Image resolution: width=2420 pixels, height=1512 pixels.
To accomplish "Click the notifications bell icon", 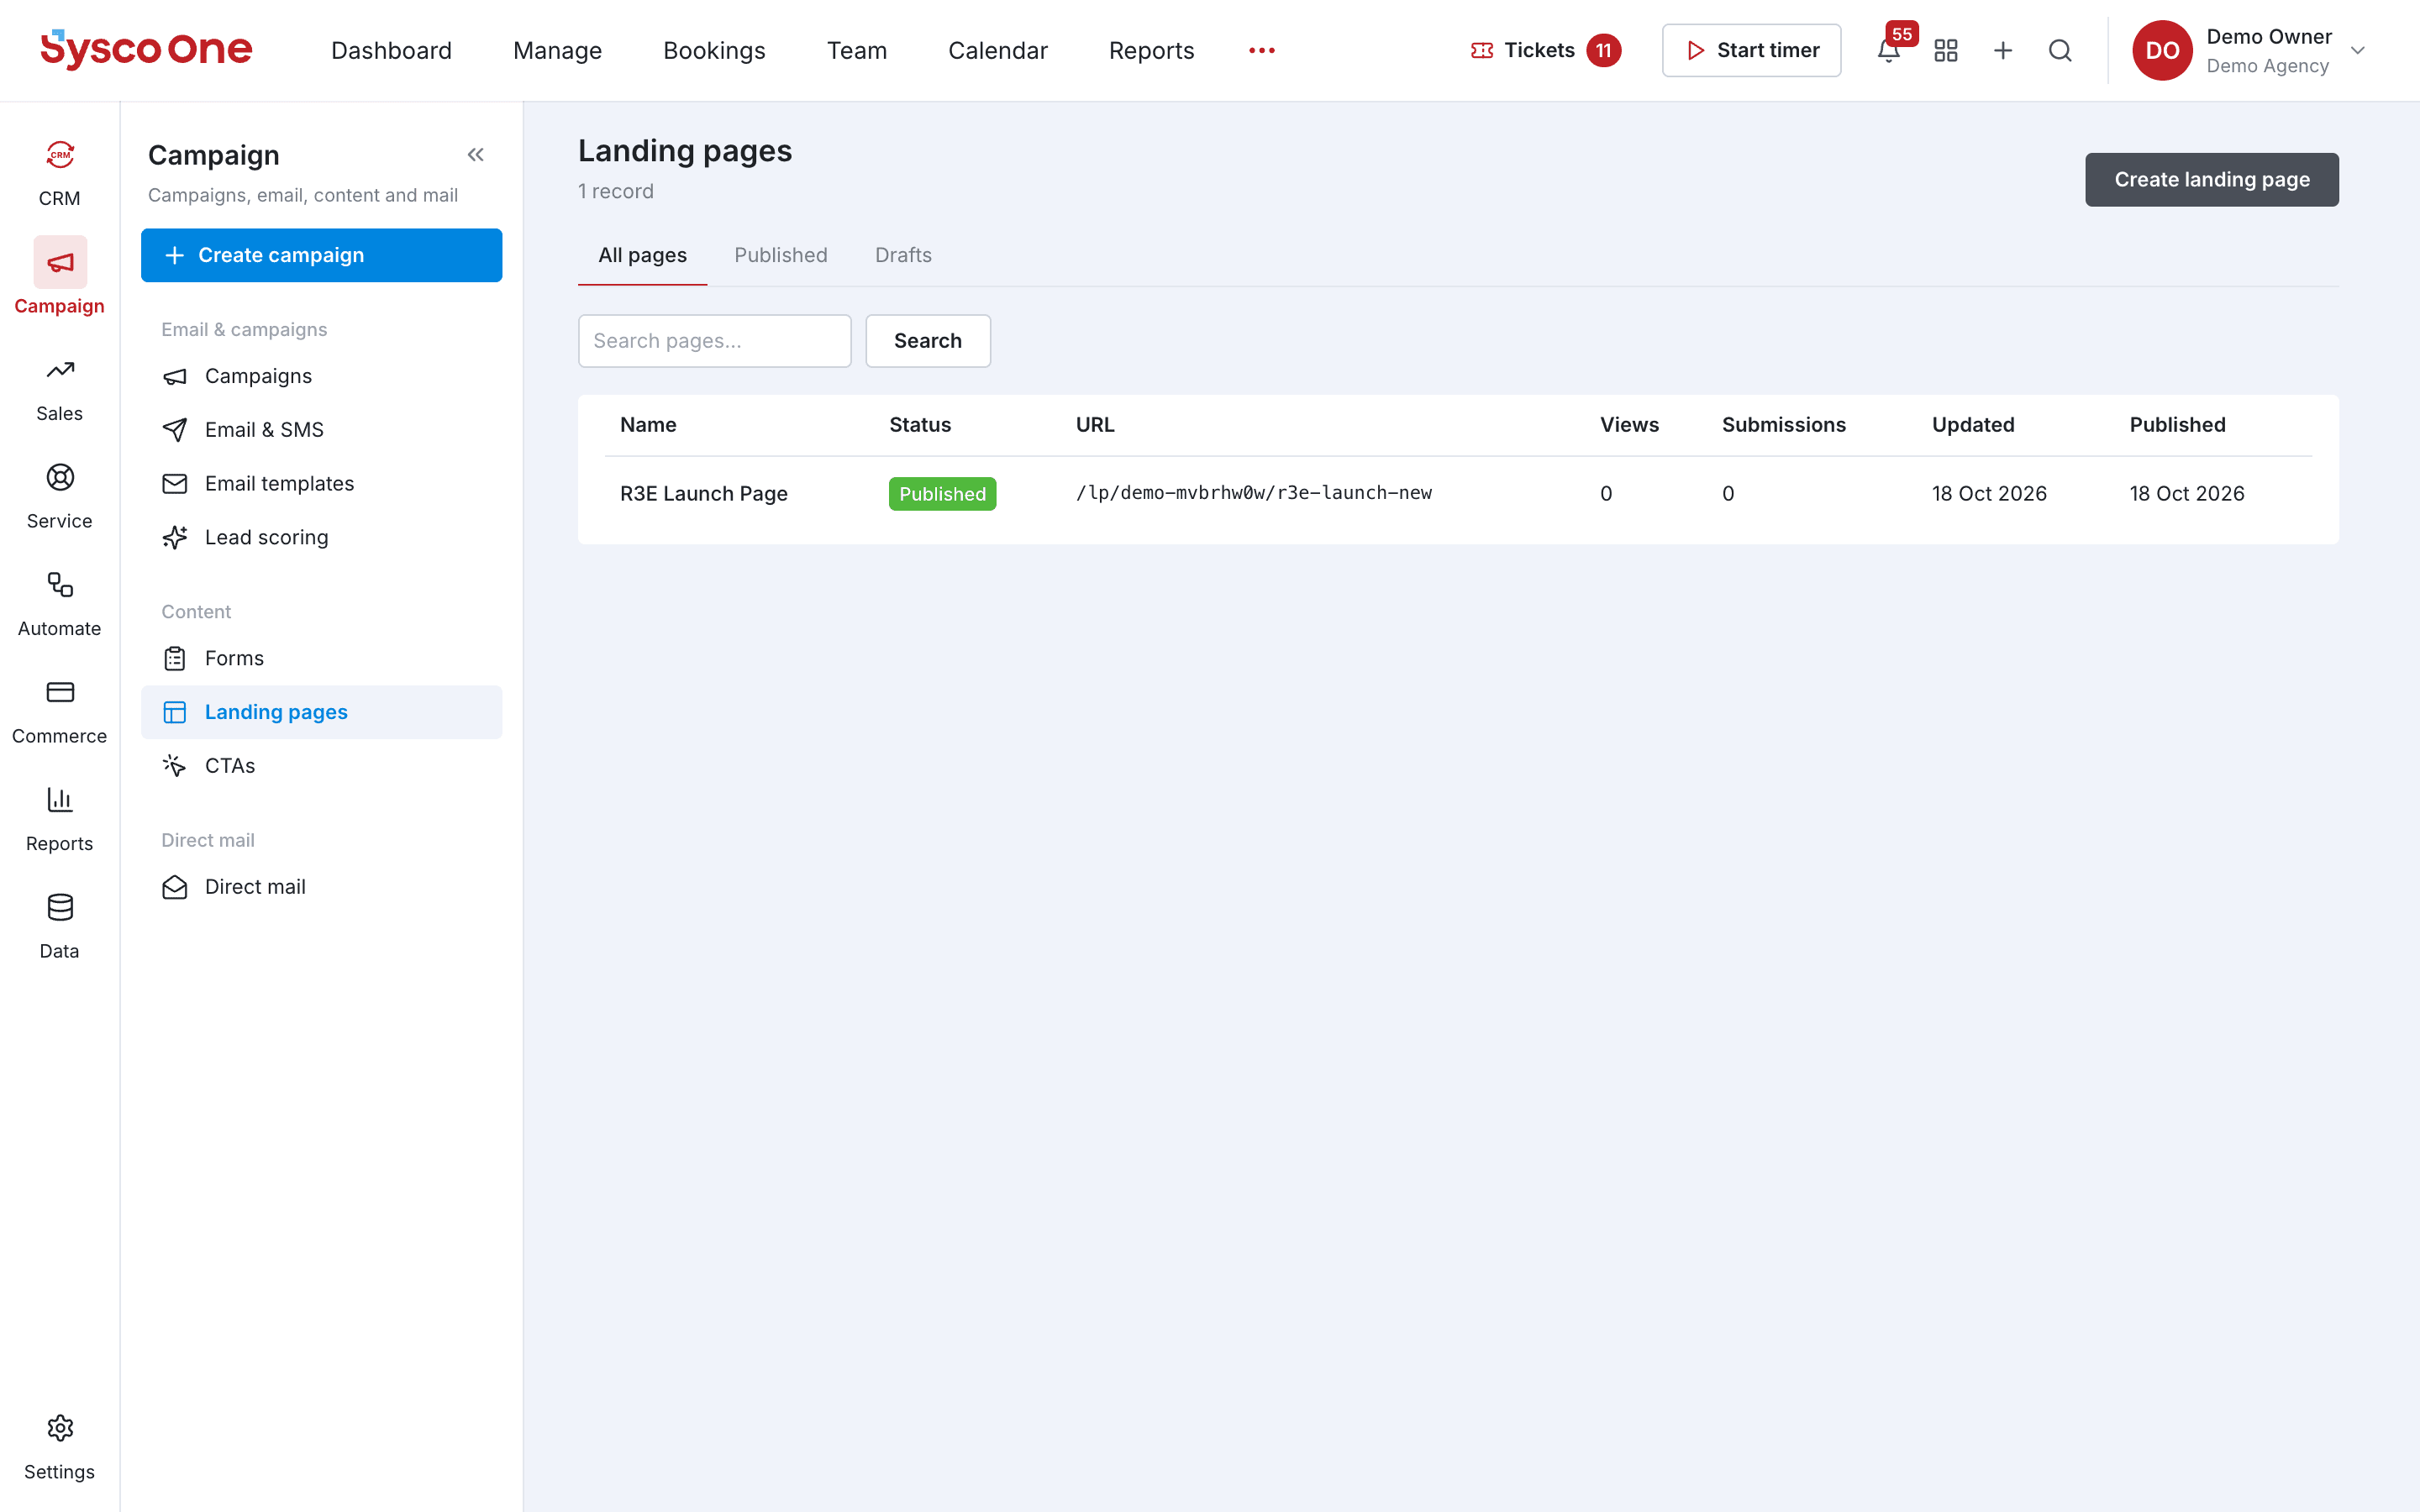I will pos(1888,50).
